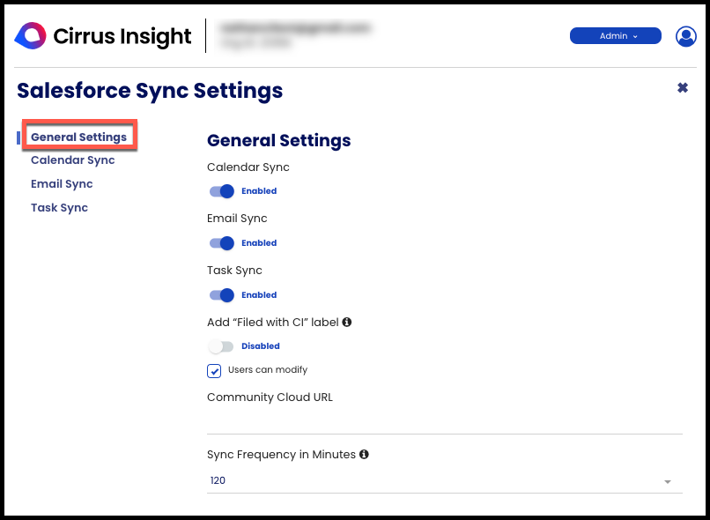Image resolution: width=710 pixels, height=520 pixels.
Task: Open Email Sync in the sidebar
Action: (x=62, y=184)
